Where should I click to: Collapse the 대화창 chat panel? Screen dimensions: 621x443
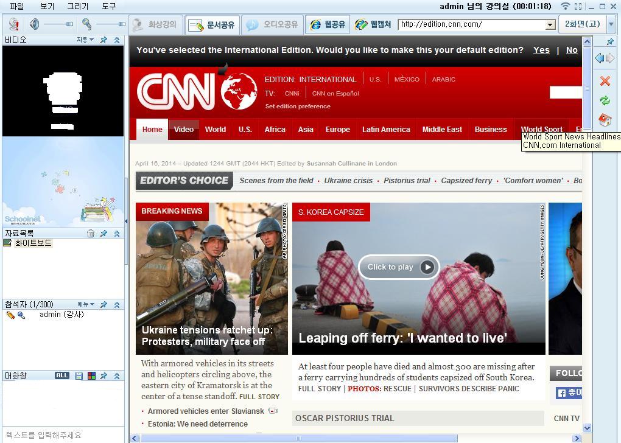pos(117,375)
